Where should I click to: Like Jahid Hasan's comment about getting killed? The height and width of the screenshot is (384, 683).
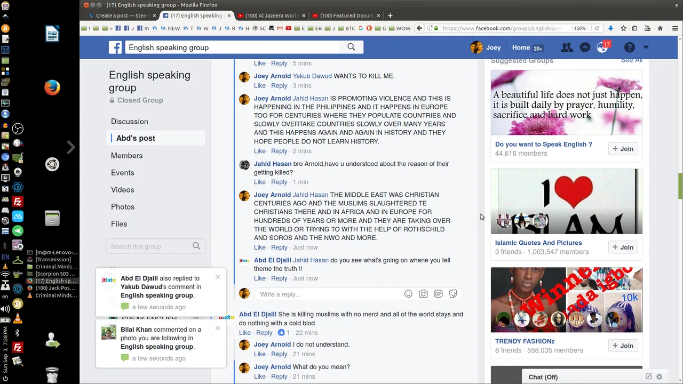pos(260,182)
